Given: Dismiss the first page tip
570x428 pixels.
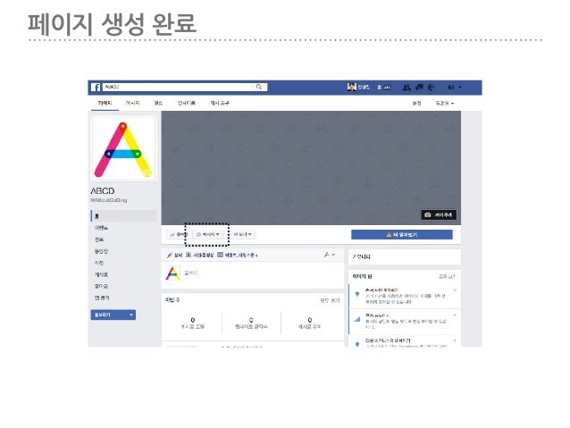Looking at the screenshot, I should (455, 290).
